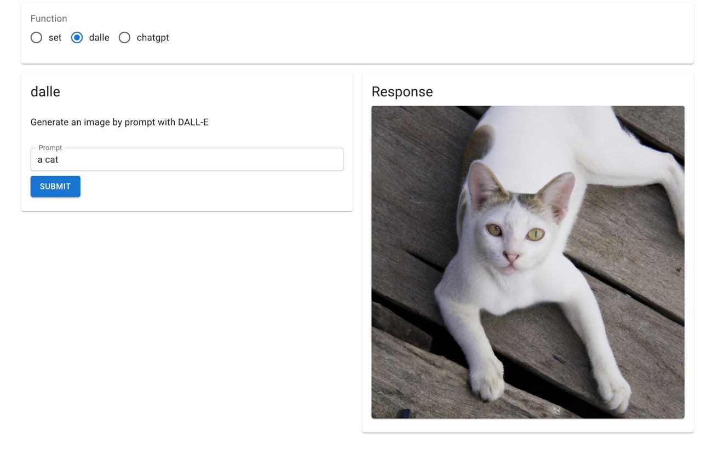The width and height of the screenshot is (701, 449).
Task: Click the small Prompt field label
Action: pos(50,148)
